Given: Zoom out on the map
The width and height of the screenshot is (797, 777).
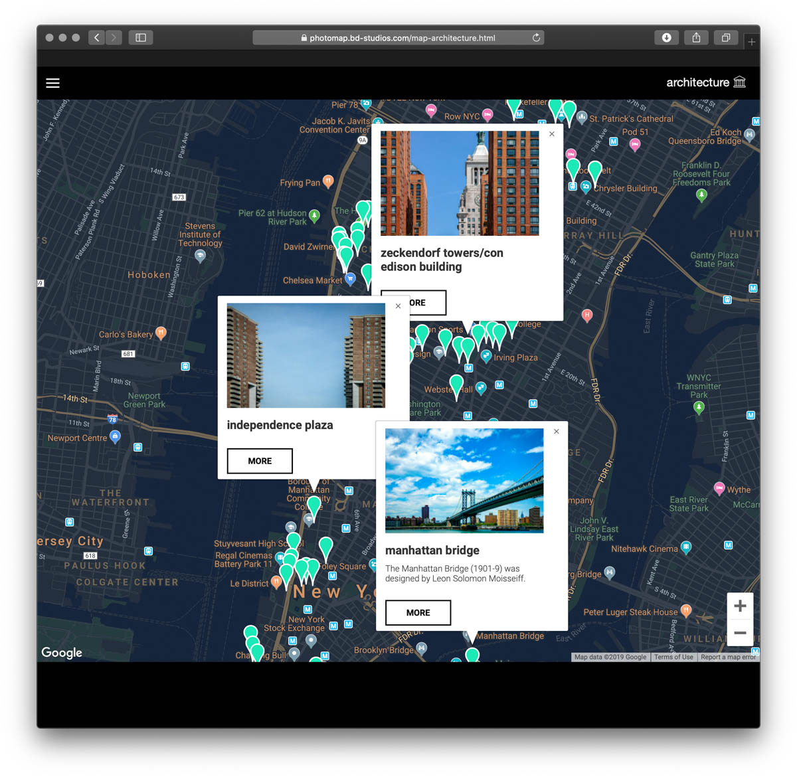Looking at the screenshot, I should coord(740,633).
